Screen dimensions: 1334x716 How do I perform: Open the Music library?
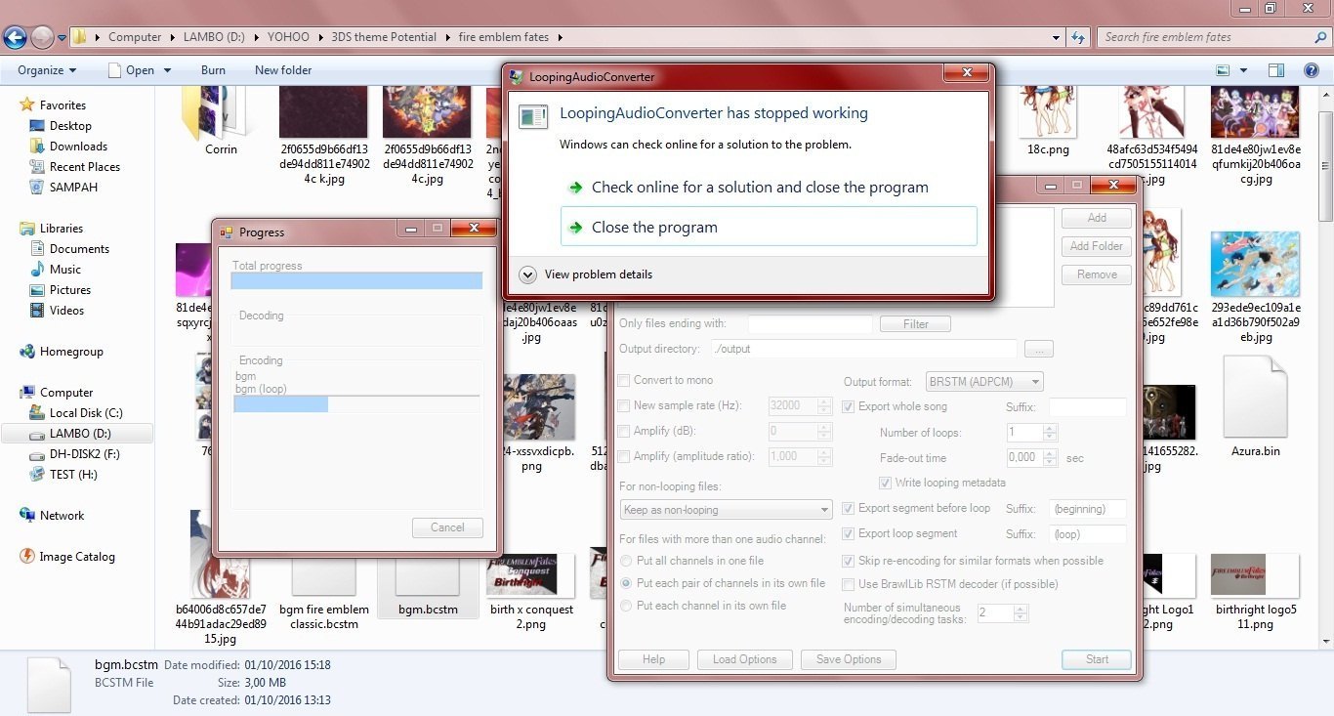pyautogui.click(x=65, y=270)
